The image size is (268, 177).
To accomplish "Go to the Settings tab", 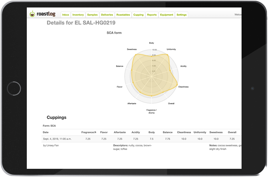I will pos(182,15).
